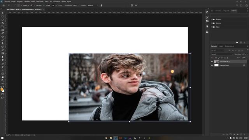Click the Plano de fundo layer thumbnail
The image size is (249, 140).
216,65
